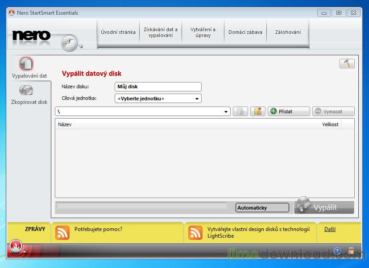The width and height of the screenshot is (369, 268).
Task: Click the red Nero flame orb icon
Action: tap(16, 246)
